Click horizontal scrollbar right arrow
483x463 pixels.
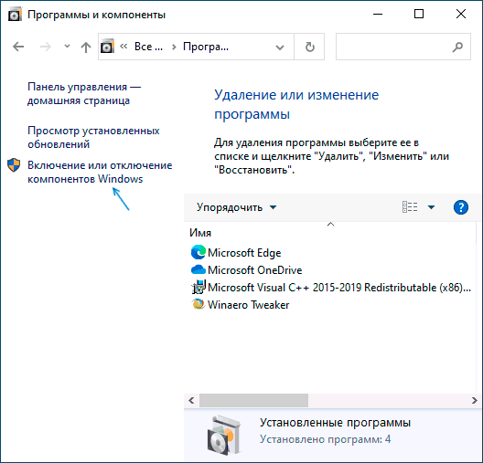(475, 400)
